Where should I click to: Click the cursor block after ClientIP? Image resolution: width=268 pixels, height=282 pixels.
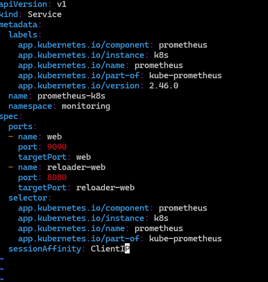tap(127, 249)
